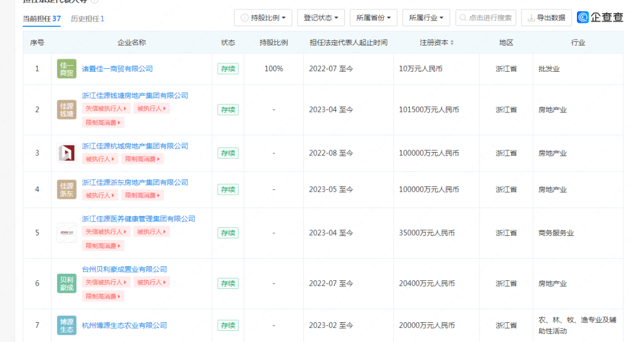Screen dimensions: 630x342
Task: Expand 限制高消费 tag for 台州贝利豪成
Action: [103, 296]
